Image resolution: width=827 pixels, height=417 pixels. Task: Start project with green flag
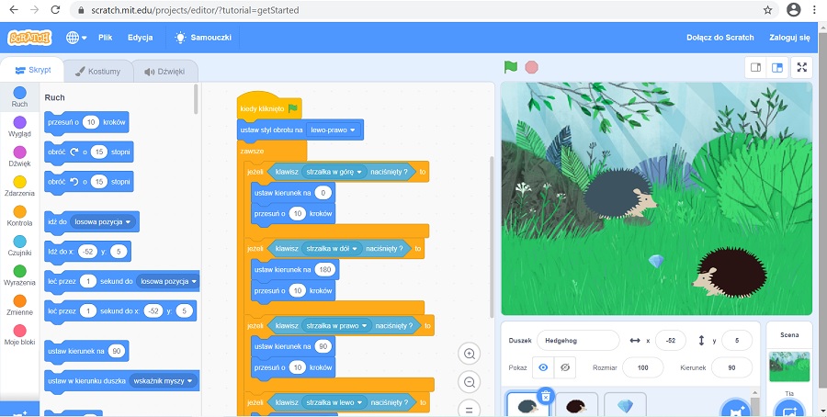click(511, 67)
